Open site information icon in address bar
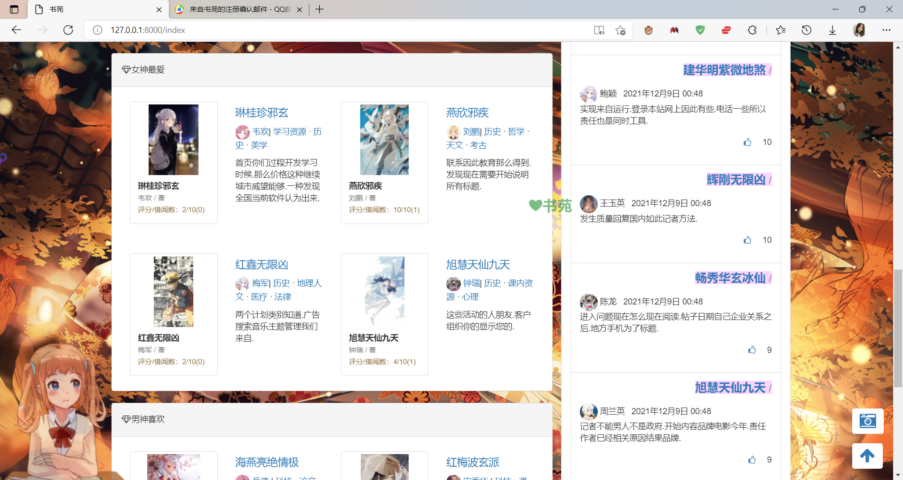 [97, 30]
